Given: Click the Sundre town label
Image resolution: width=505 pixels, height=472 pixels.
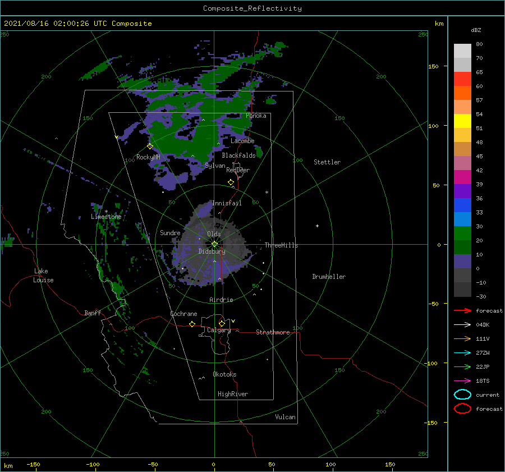Looking at the screenshot, I should click(170, 232).
